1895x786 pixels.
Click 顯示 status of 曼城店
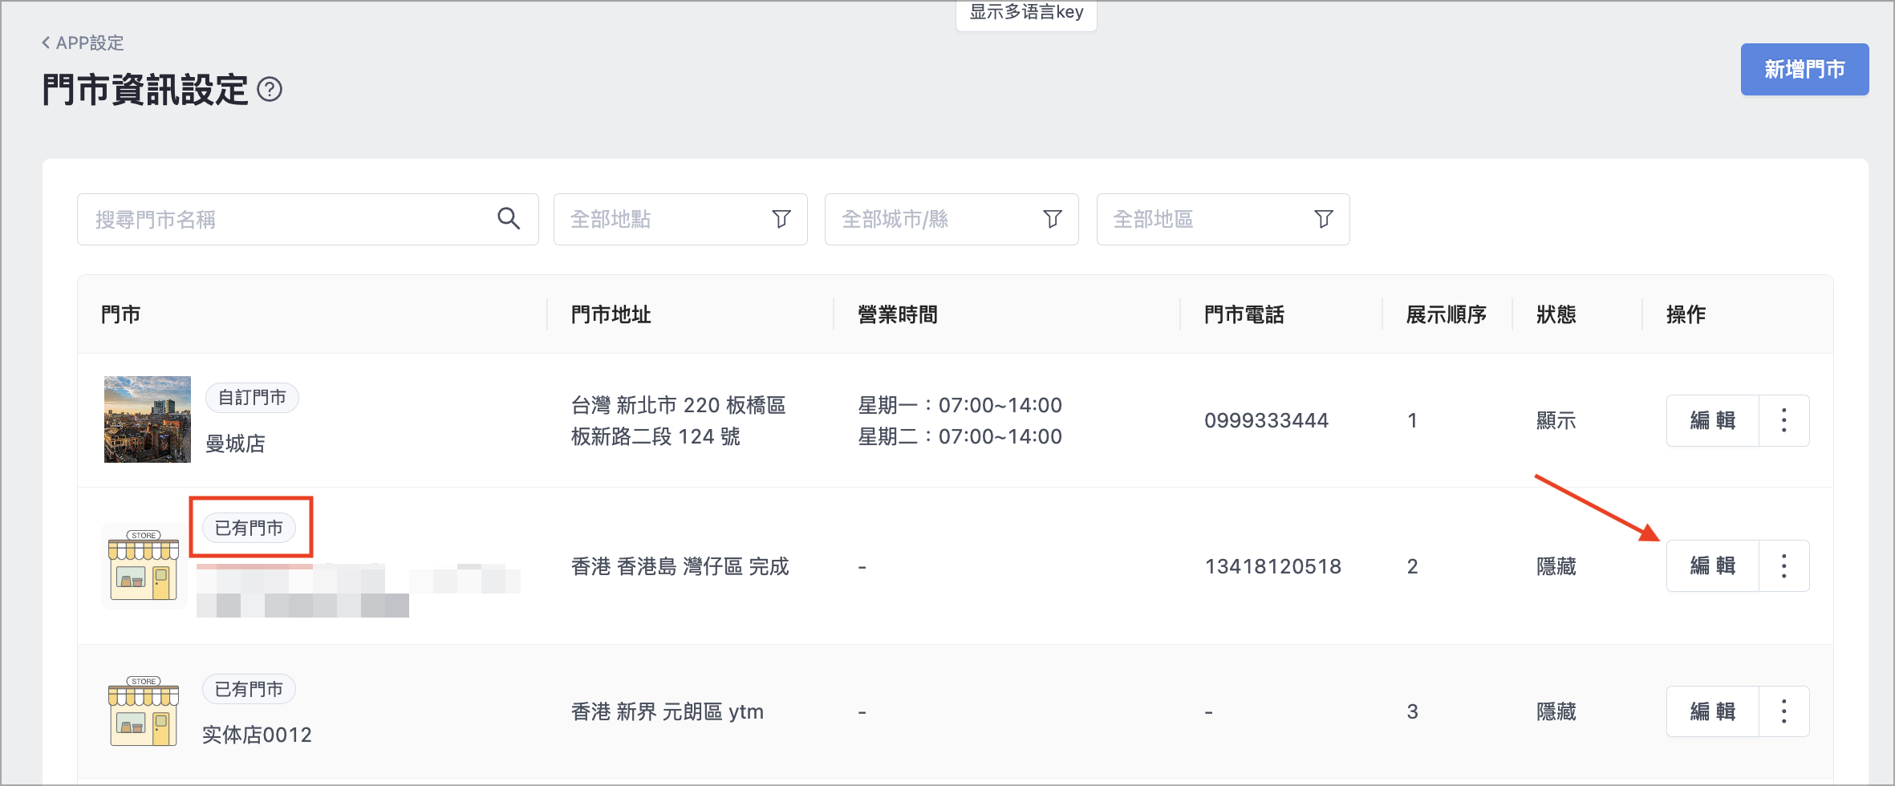coord(1556,420)
